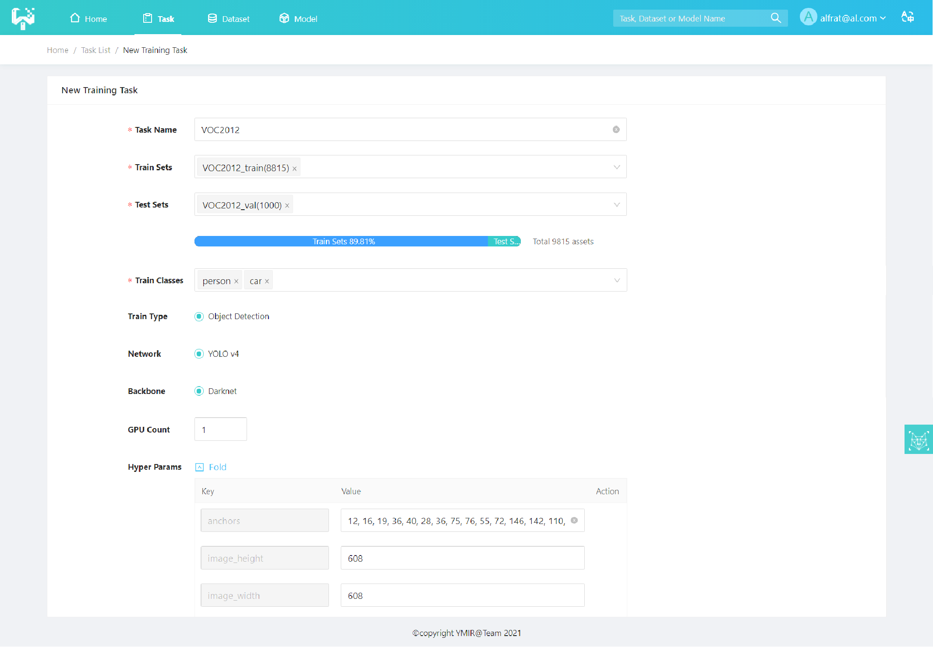Screen dimensions: 933x647
Task: Click the YMIR logo icon
Action: [x=23, y=18]
